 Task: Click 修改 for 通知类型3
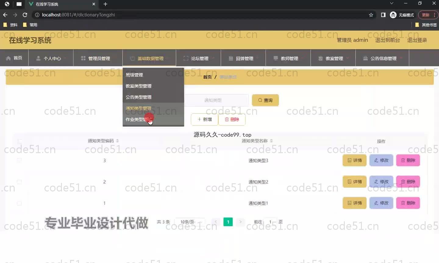(x=381, y=160)
